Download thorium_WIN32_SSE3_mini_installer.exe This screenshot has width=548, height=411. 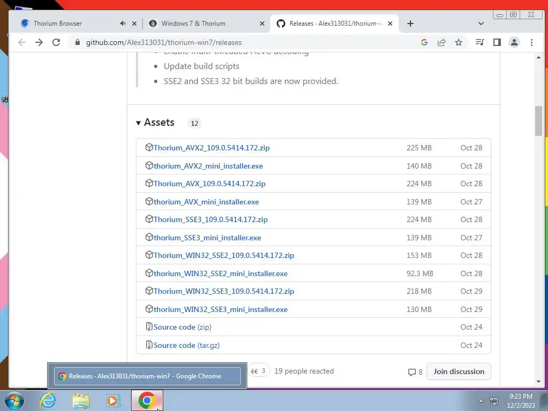[x=220, y=310]
